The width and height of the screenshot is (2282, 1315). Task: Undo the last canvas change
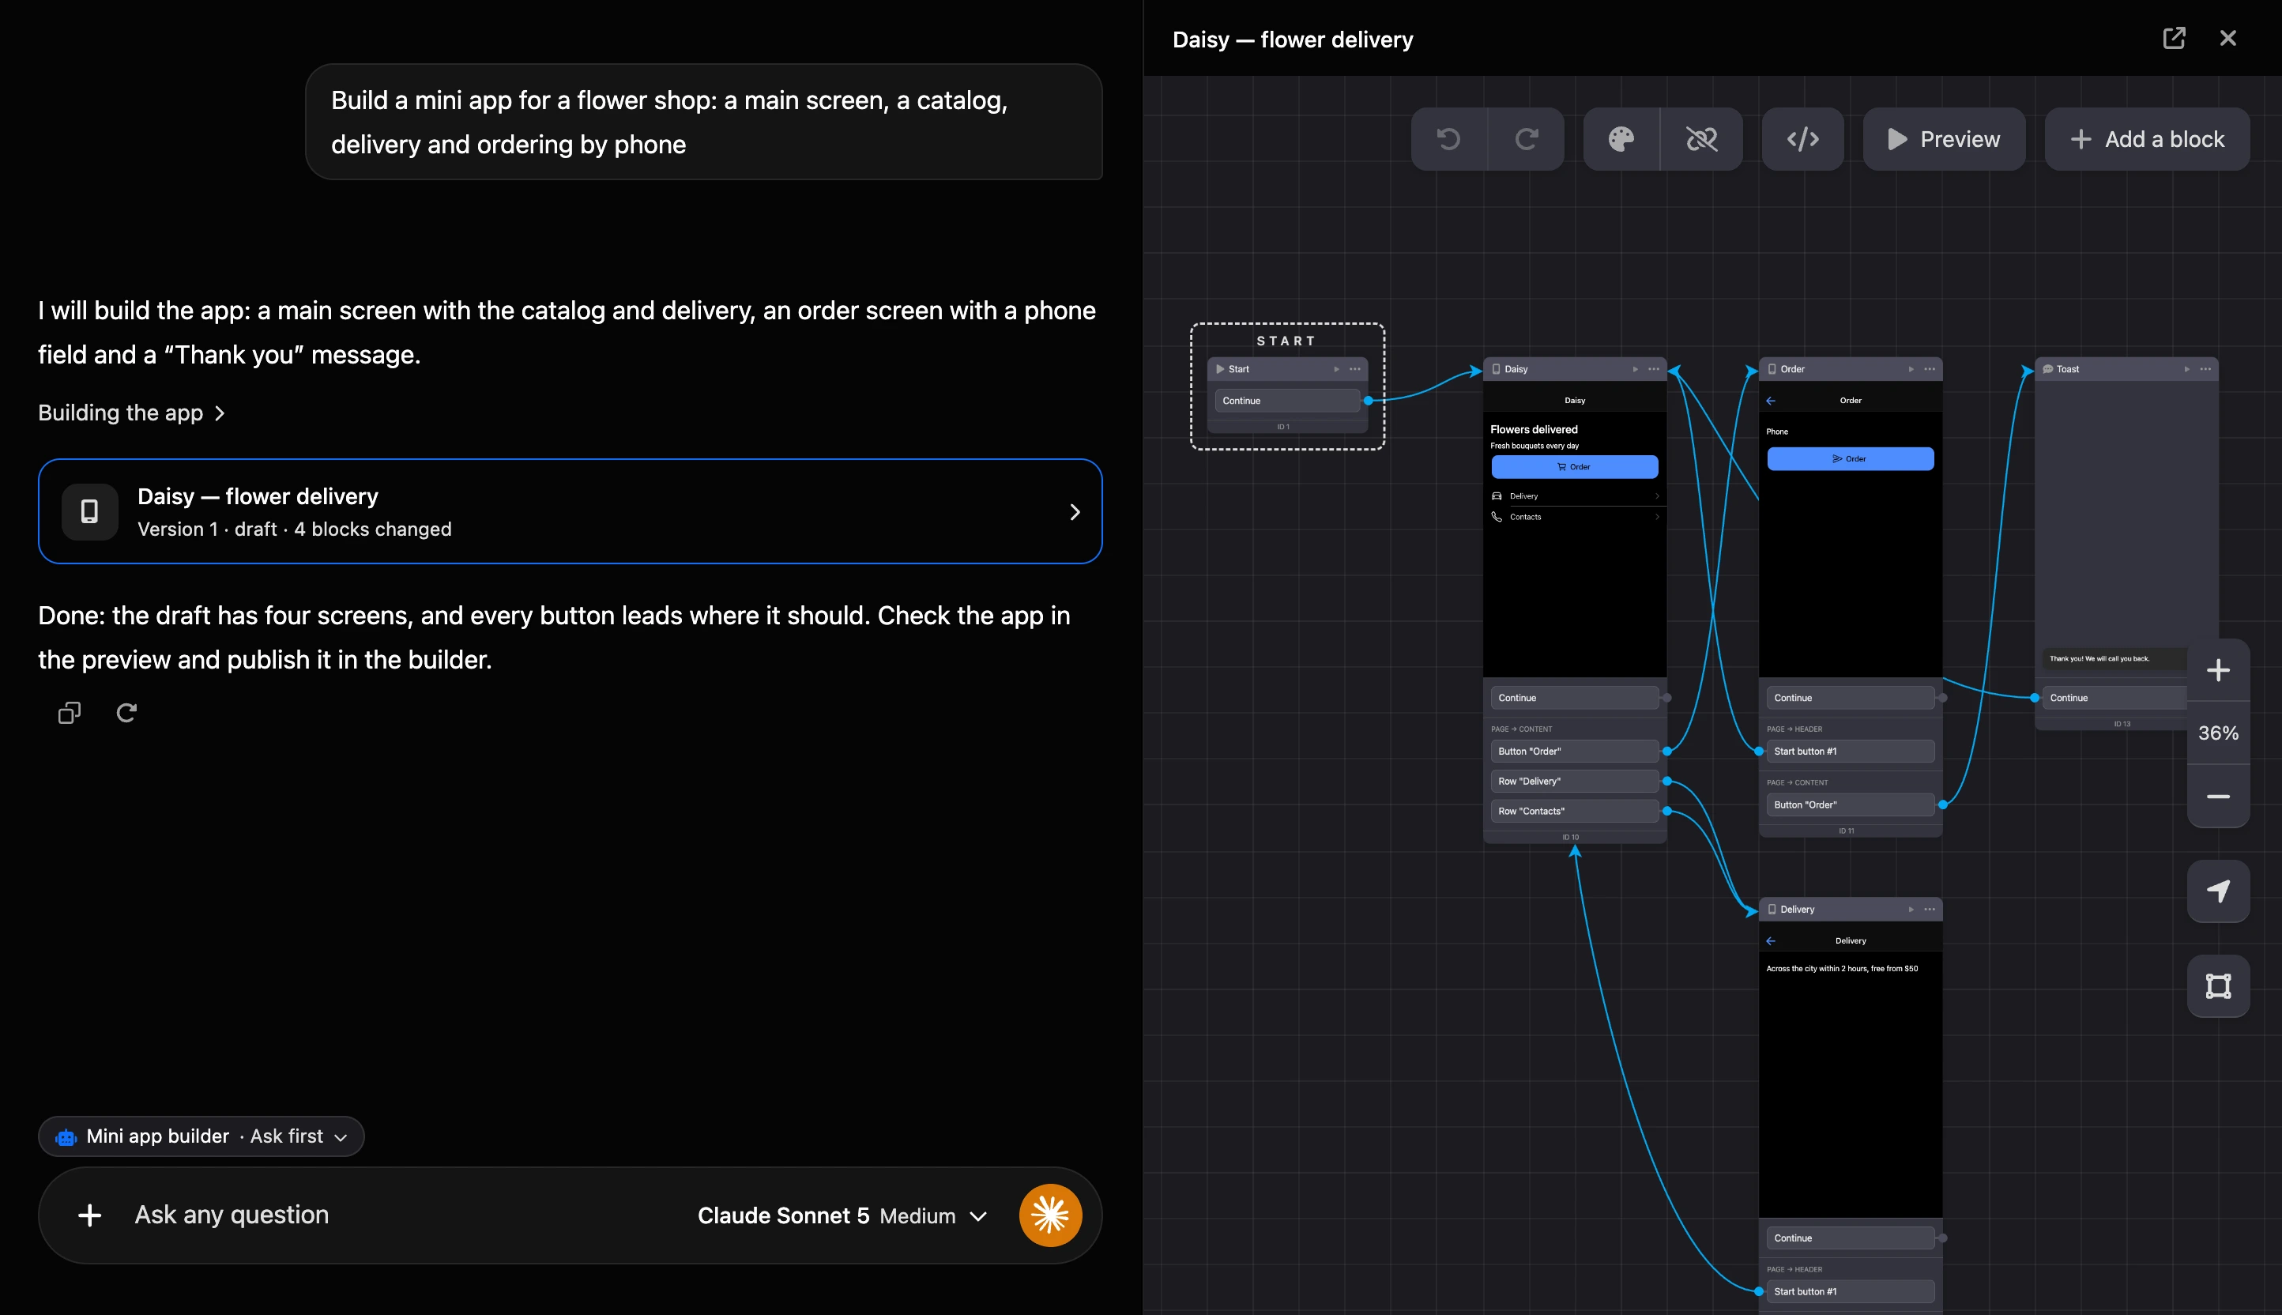click(x=1448, y=139)
